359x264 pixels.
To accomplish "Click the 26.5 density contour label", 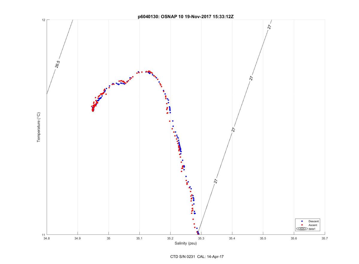I will (x=57, y=64).
